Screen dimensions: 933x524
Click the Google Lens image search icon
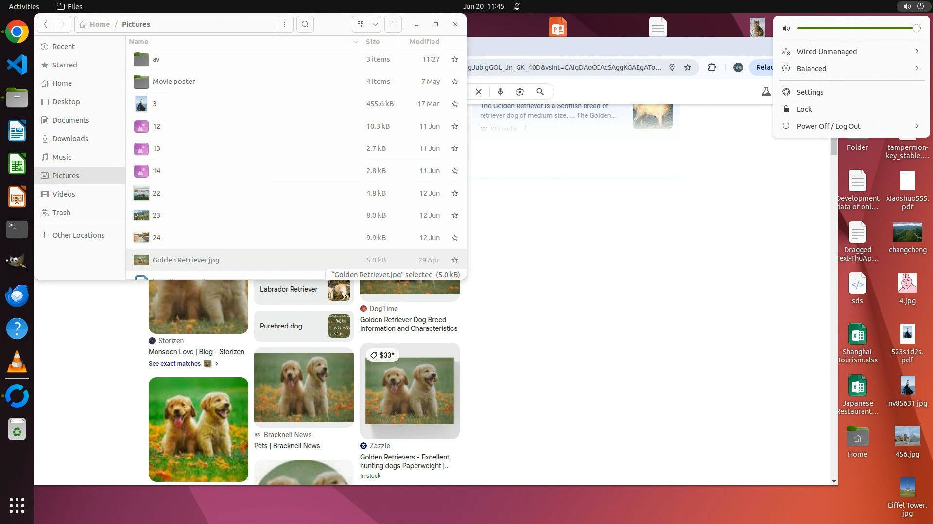(520, 92)
